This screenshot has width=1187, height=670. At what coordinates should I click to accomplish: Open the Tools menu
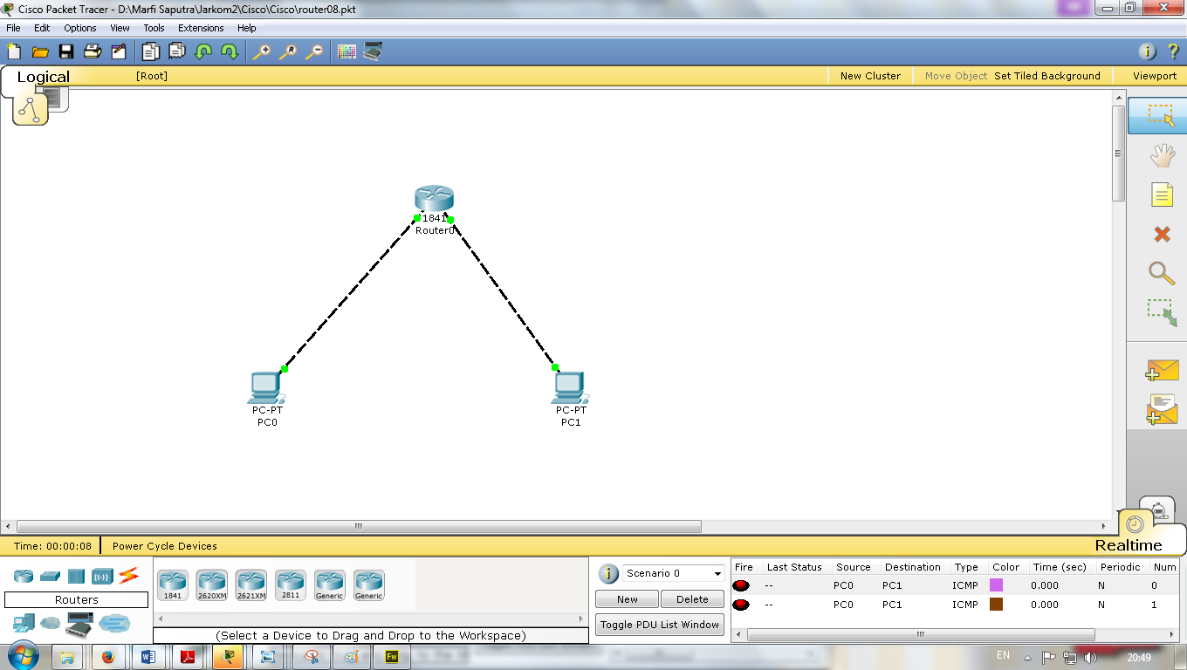click(154, 28)
